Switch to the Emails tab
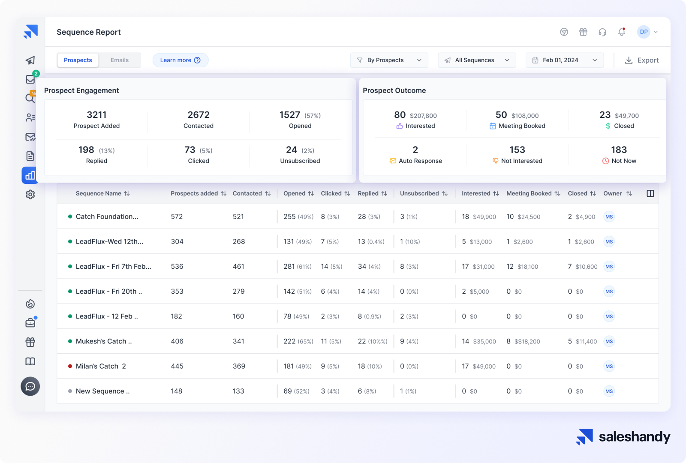Viewport: 686px width, 463px height. click(120, 60)
